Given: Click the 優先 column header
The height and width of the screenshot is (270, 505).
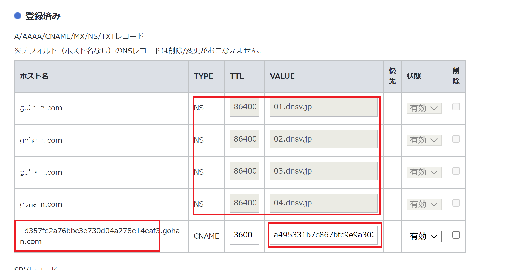Looking at the screenshot, I should (392, 76).
